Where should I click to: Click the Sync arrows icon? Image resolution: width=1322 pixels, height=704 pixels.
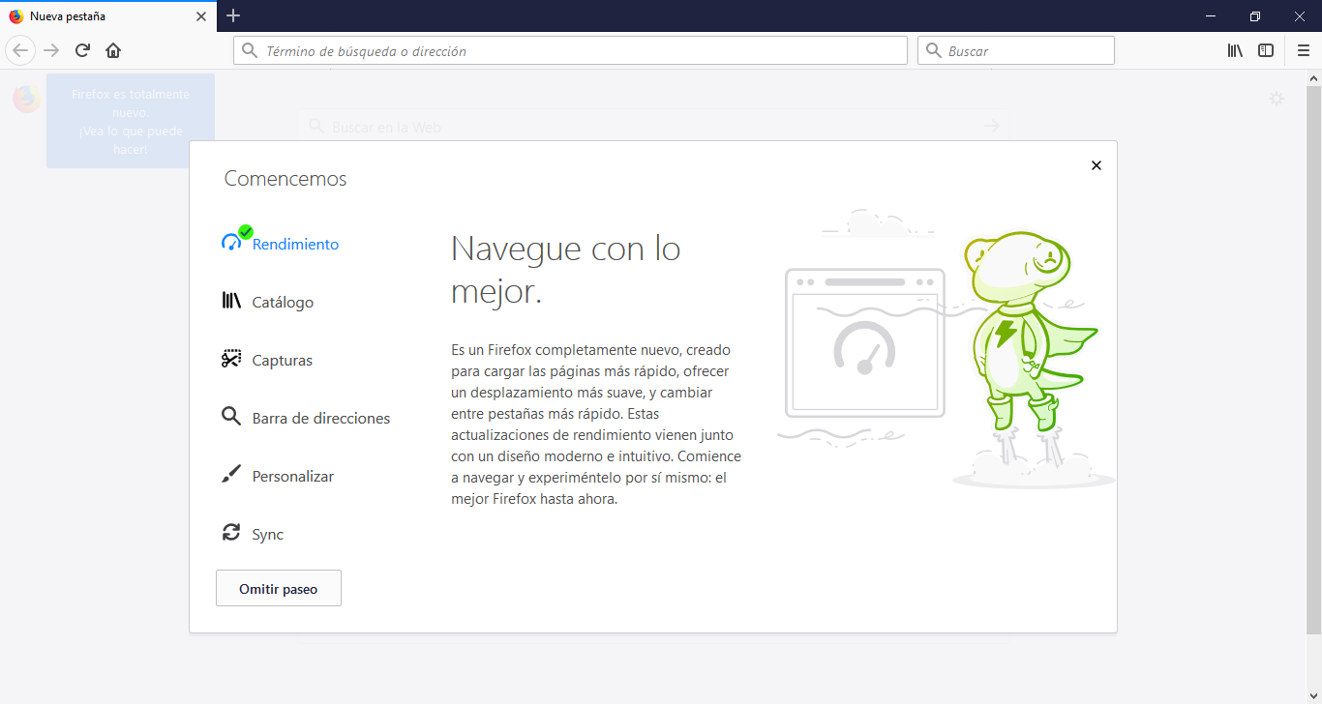[231, 532]
